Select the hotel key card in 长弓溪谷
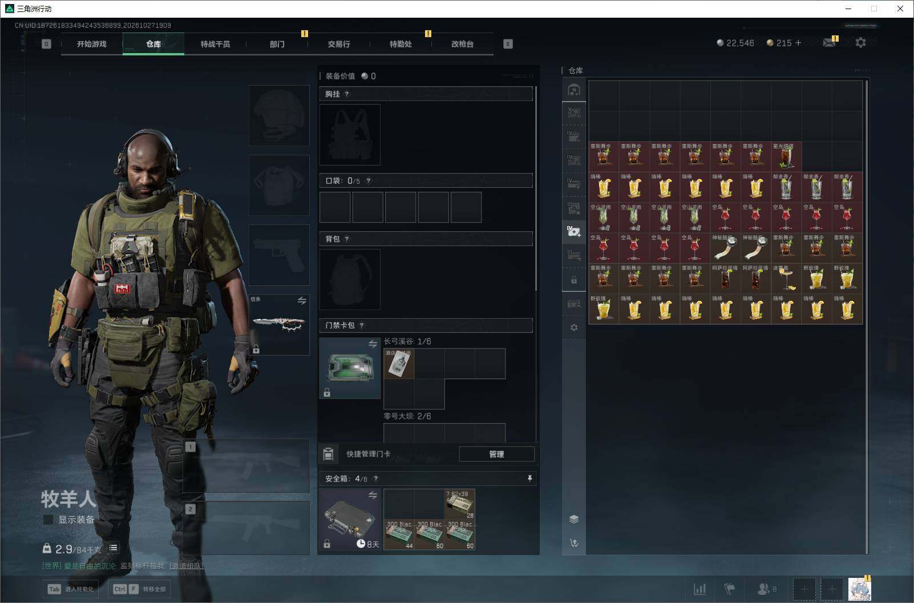Viewport: 914px width, 603px height. pyautogui.click(x=399, y=364)
